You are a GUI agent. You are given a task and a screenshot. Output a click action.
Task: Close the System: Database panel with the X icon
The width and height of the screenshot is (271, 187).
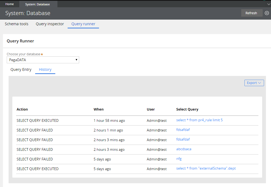pos(267,13)
